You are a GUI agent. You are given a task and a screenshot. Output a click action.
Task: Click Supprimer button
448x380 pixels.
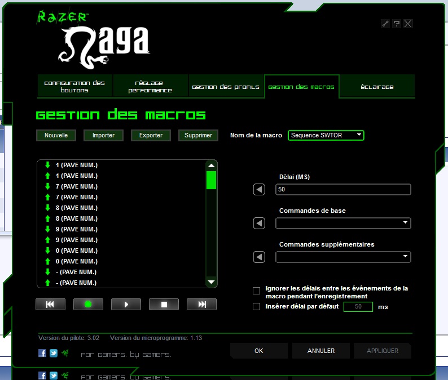click(198, 136)
